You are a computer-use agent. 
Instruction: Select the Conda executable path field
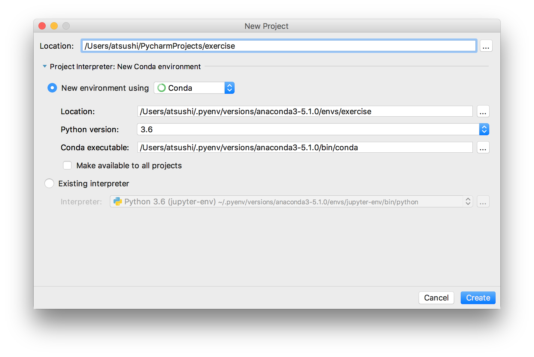(300, 147)
